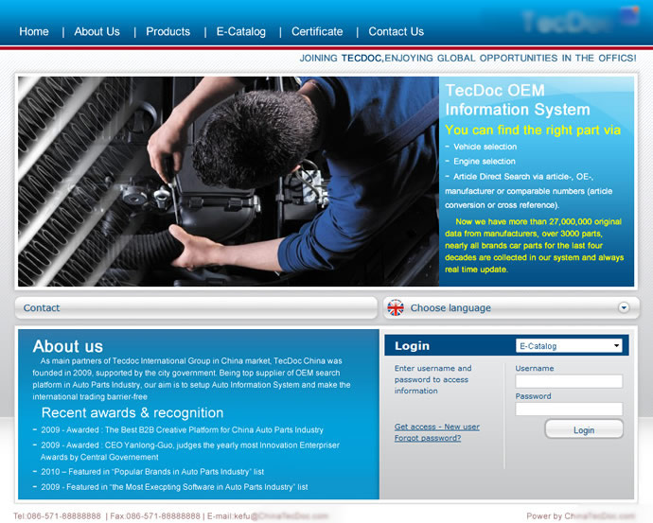Screen dimensions: 653x523
Task: Follow the Forgot password? link
Action: click(x=428, y=438)
